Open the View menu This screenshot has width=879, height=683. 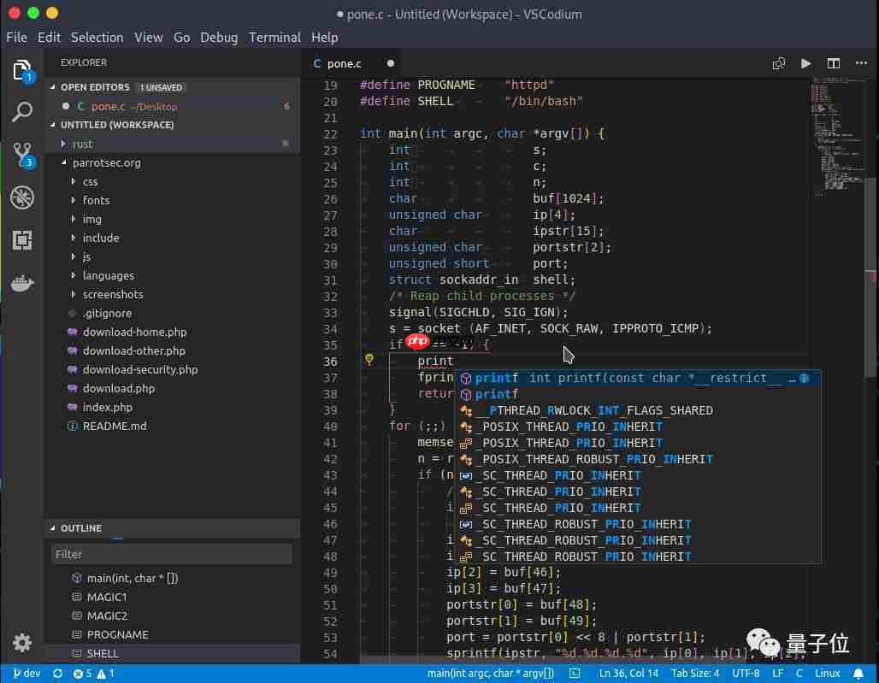[x=148, y=38]
